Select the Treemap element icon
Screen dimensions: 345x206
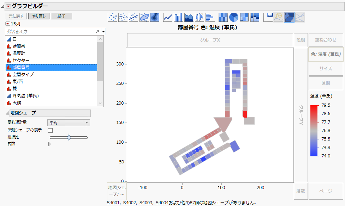pyautogui.click(x=244, y=17)
